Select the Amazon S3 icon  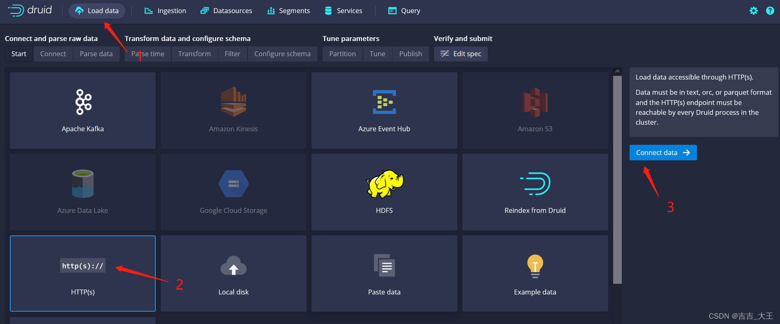(x=535, y=103)
